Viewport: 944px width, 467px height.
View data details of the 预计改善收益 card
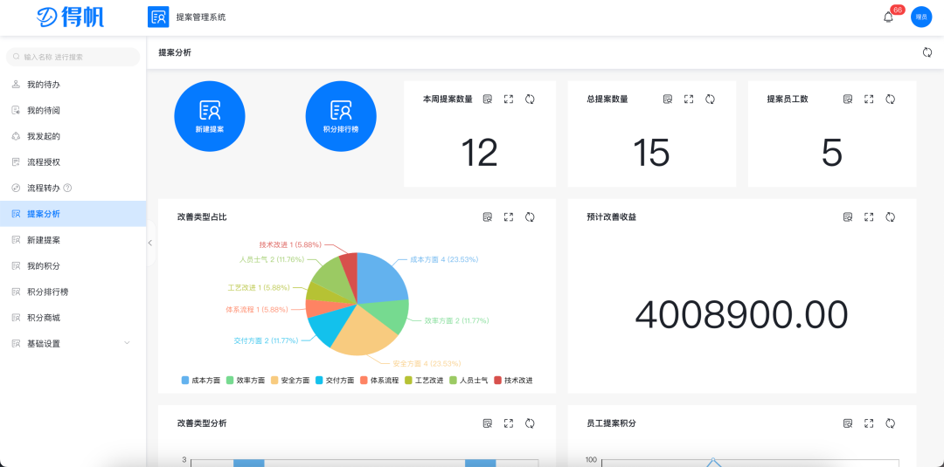point(848,217)
